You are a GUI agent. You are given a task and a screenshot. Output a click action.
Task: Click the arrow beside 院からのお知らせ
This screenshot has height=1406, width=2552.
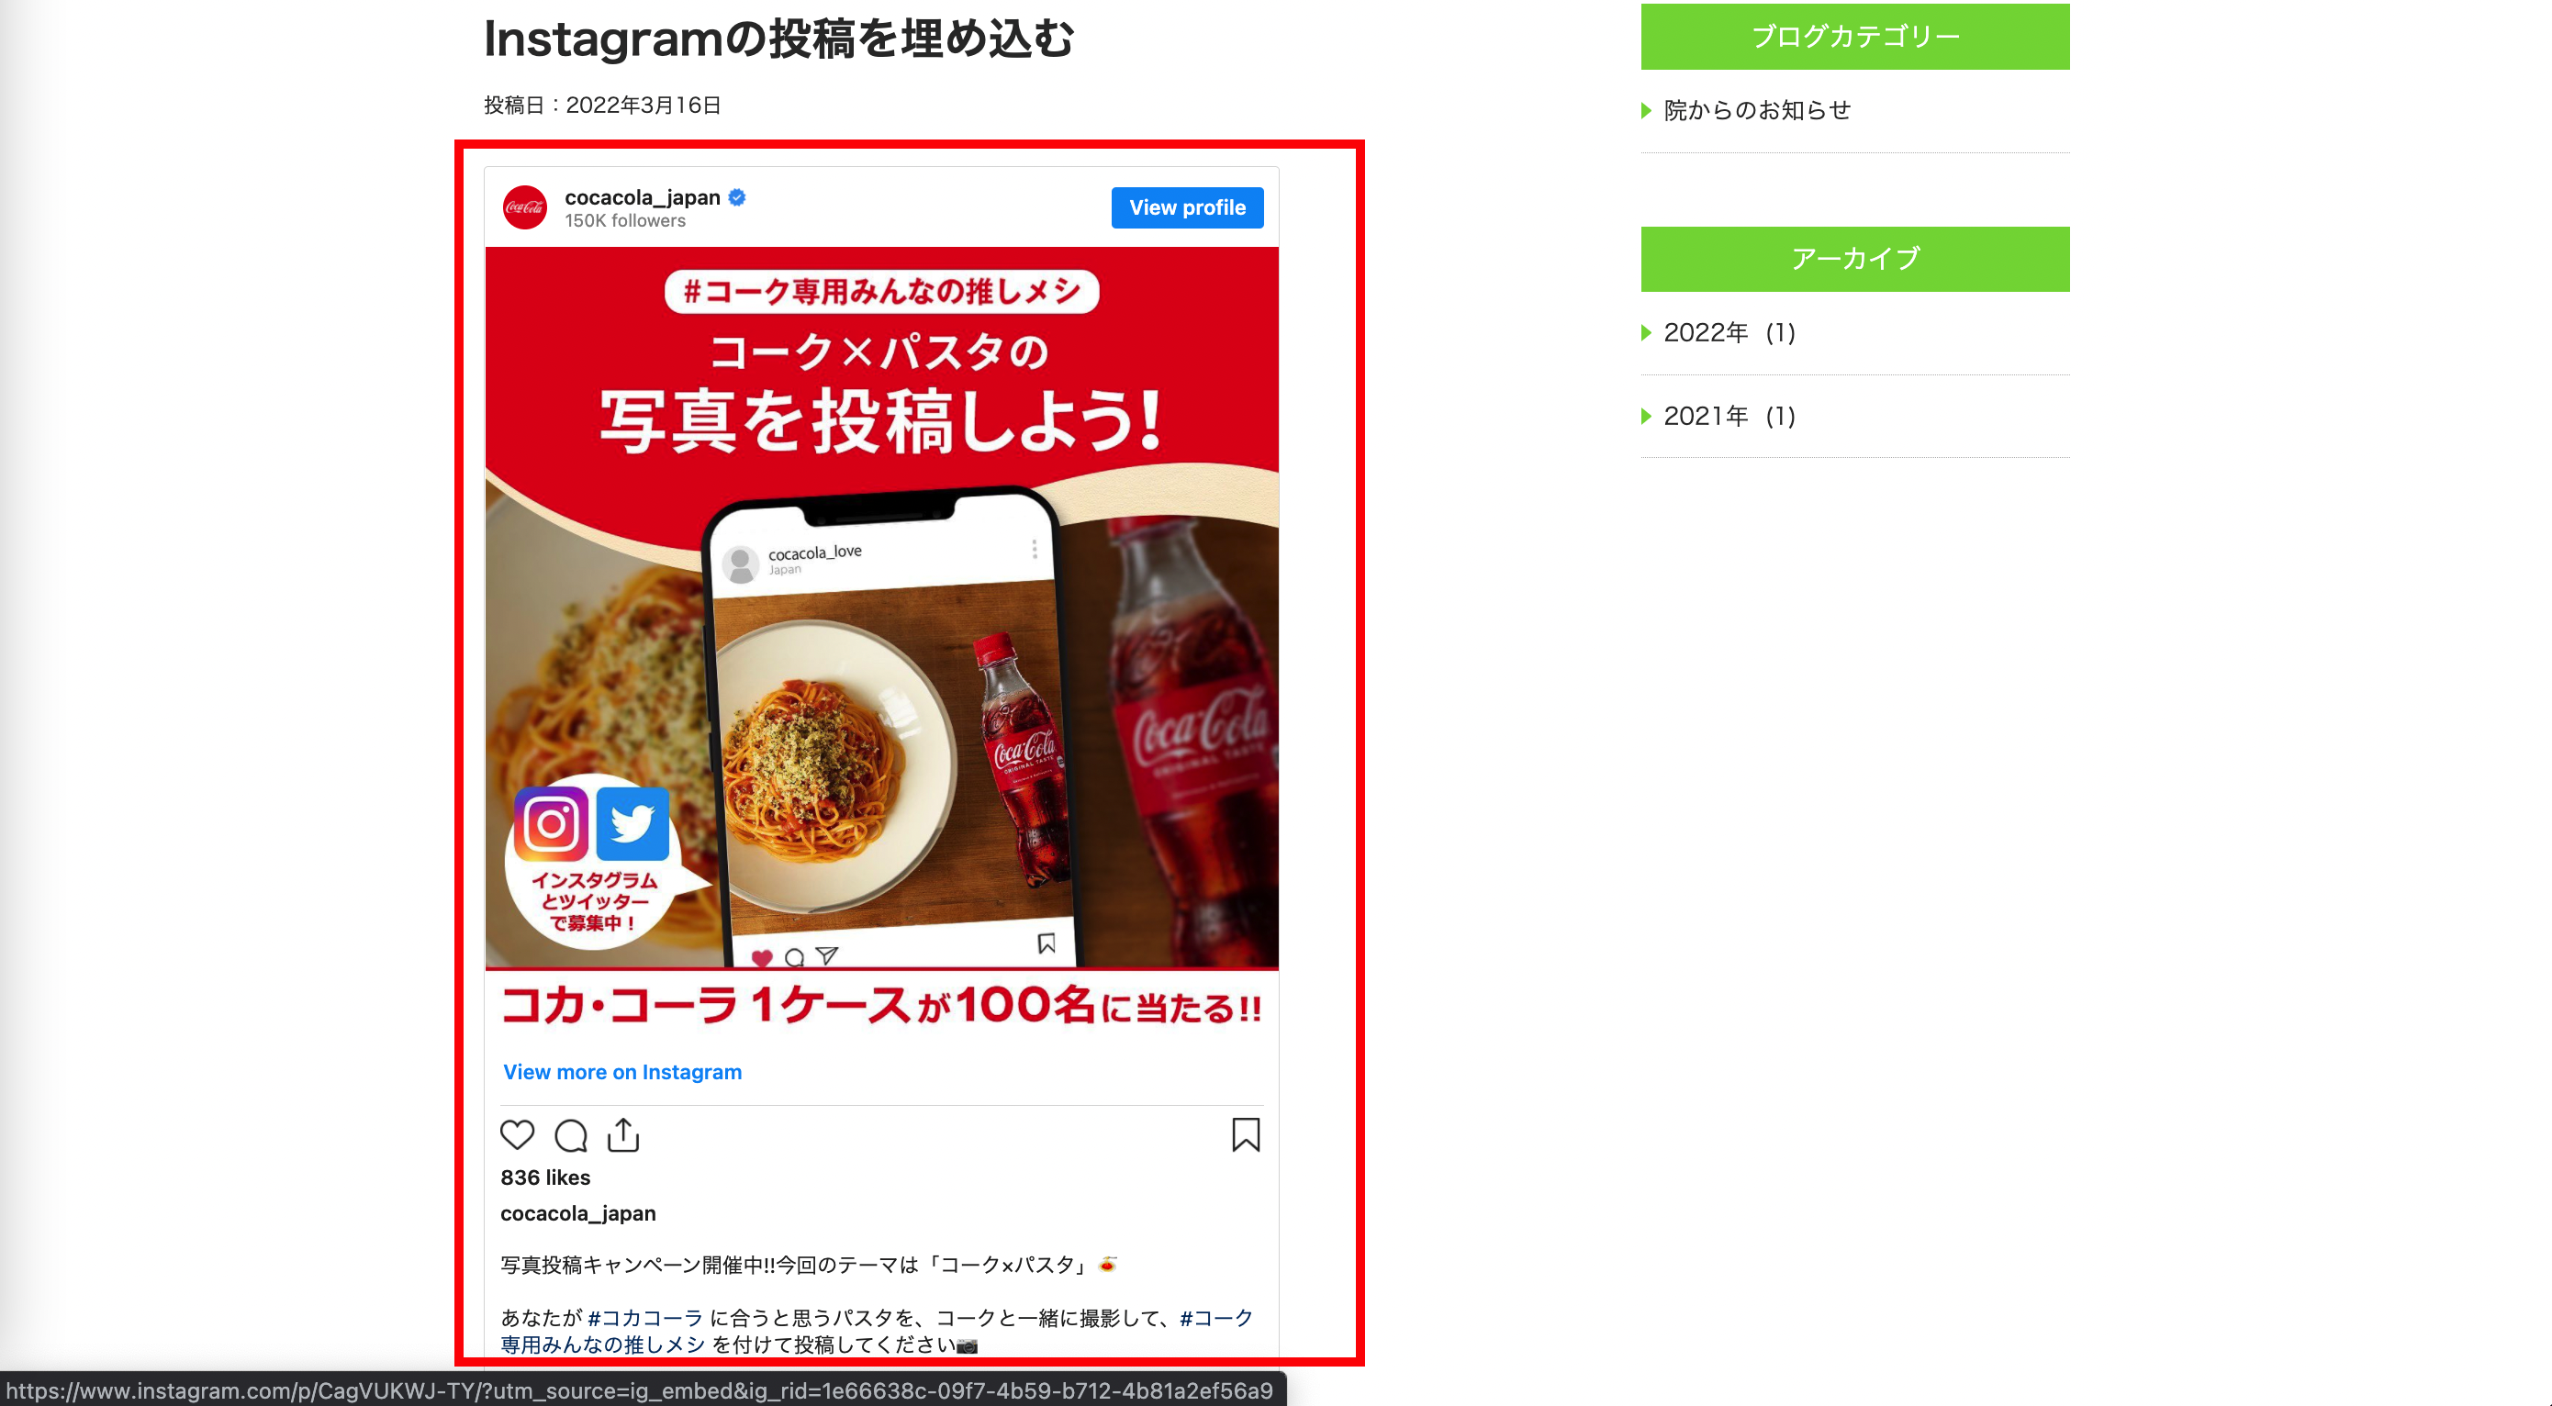[1647, 110]
